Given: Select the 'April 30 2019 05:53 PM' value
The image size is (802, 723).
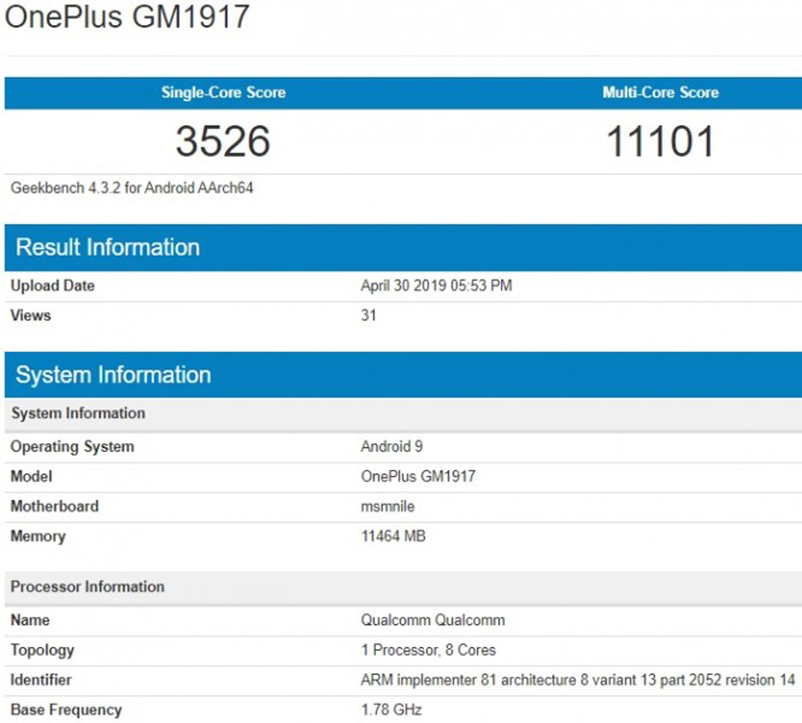Looking at the screenshot, I should pyautogui.click(x=437, y=285).
